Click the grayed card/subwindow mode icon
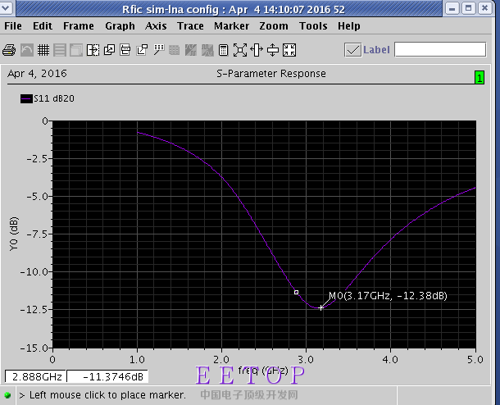The image size is (500, 405). (x=76, y=50)
